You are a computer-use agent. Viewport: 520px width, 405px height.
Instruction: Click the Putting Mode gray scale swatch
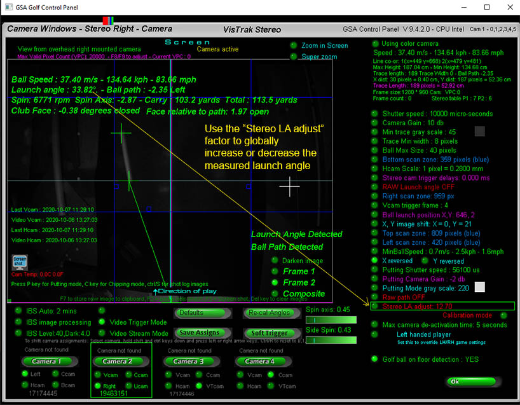point(480,287)
